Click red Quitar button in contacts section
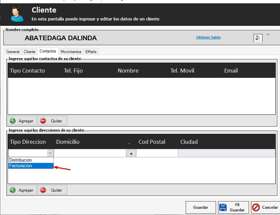Screen dimensions: 280x215 tap(52, 121)
